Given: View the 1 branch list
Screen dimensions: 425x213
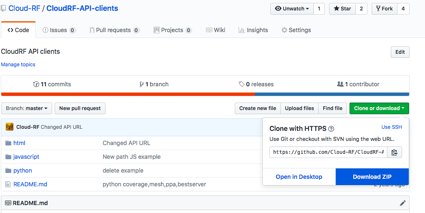Looking at the screenshot, I should [x=153, y=84].
